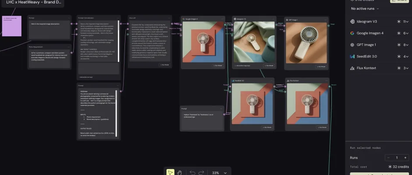Open options menu on SeedEdit 3.0 node
412x175 pixels.
(x=271, y=80)
